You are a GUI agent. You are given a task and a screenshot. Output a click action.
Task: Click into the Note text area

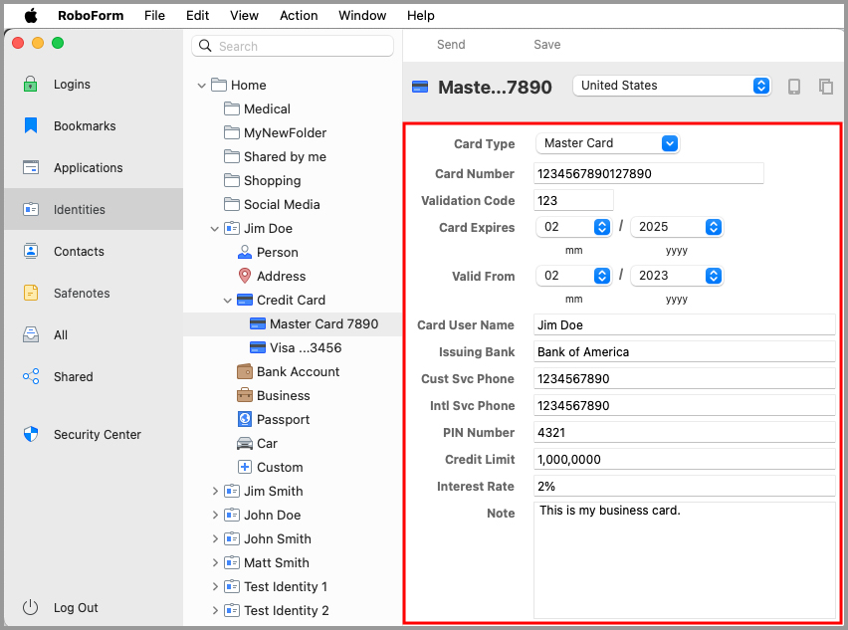[x=684, y=560]
